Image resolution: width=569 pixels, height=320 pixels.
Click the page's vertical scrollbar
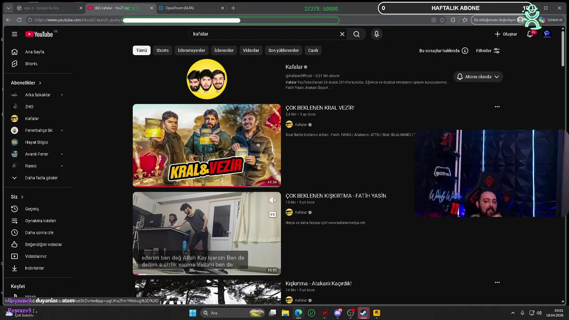[x=563, y=49]
